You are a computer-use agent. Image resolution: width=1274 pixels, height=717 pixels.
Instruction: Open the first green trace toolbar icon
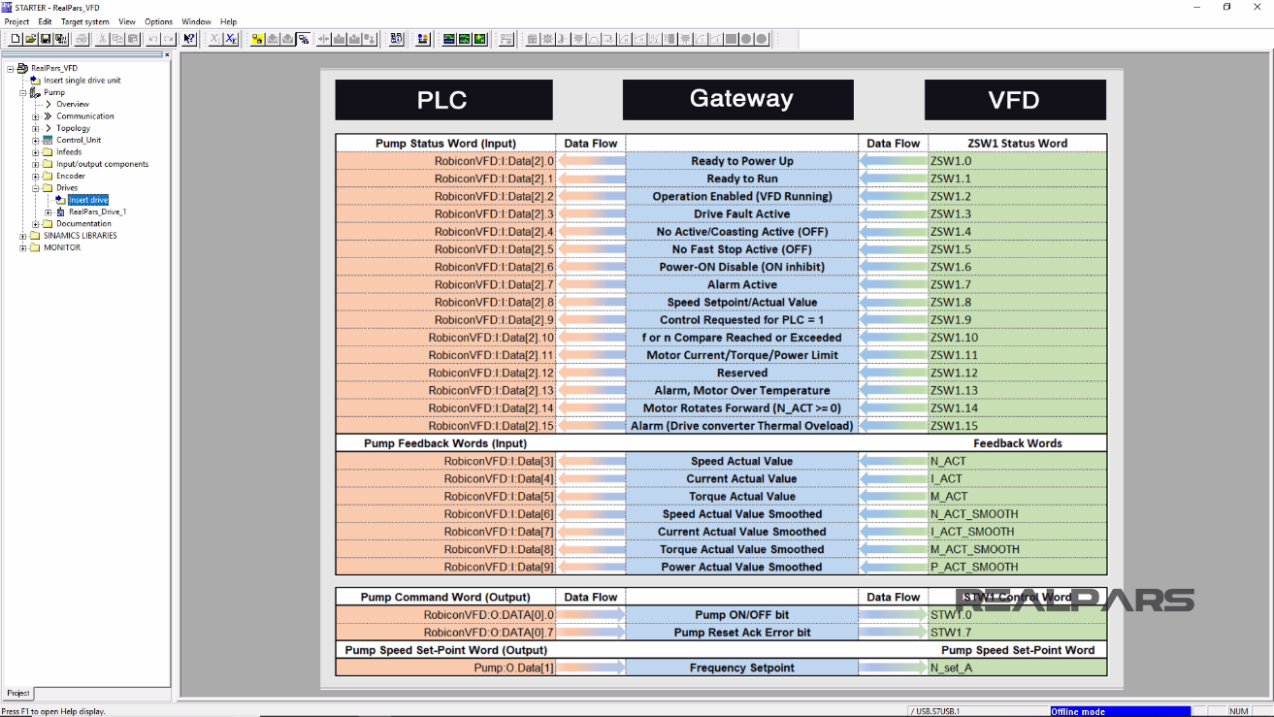click(x=449, y=39)
